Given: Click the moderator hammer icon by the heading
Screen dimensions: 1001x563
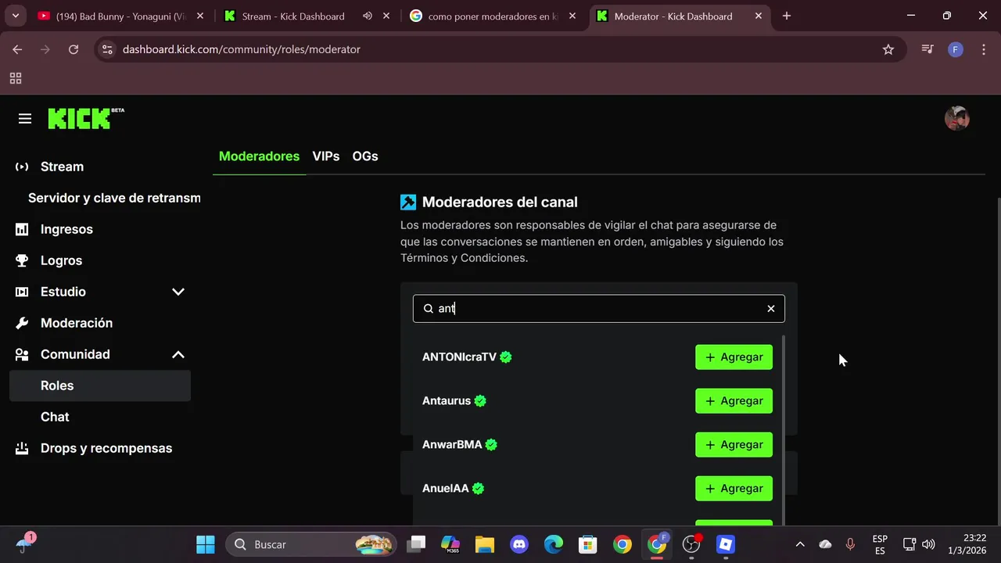Looking at the screenshot, I should coord(408,203).
